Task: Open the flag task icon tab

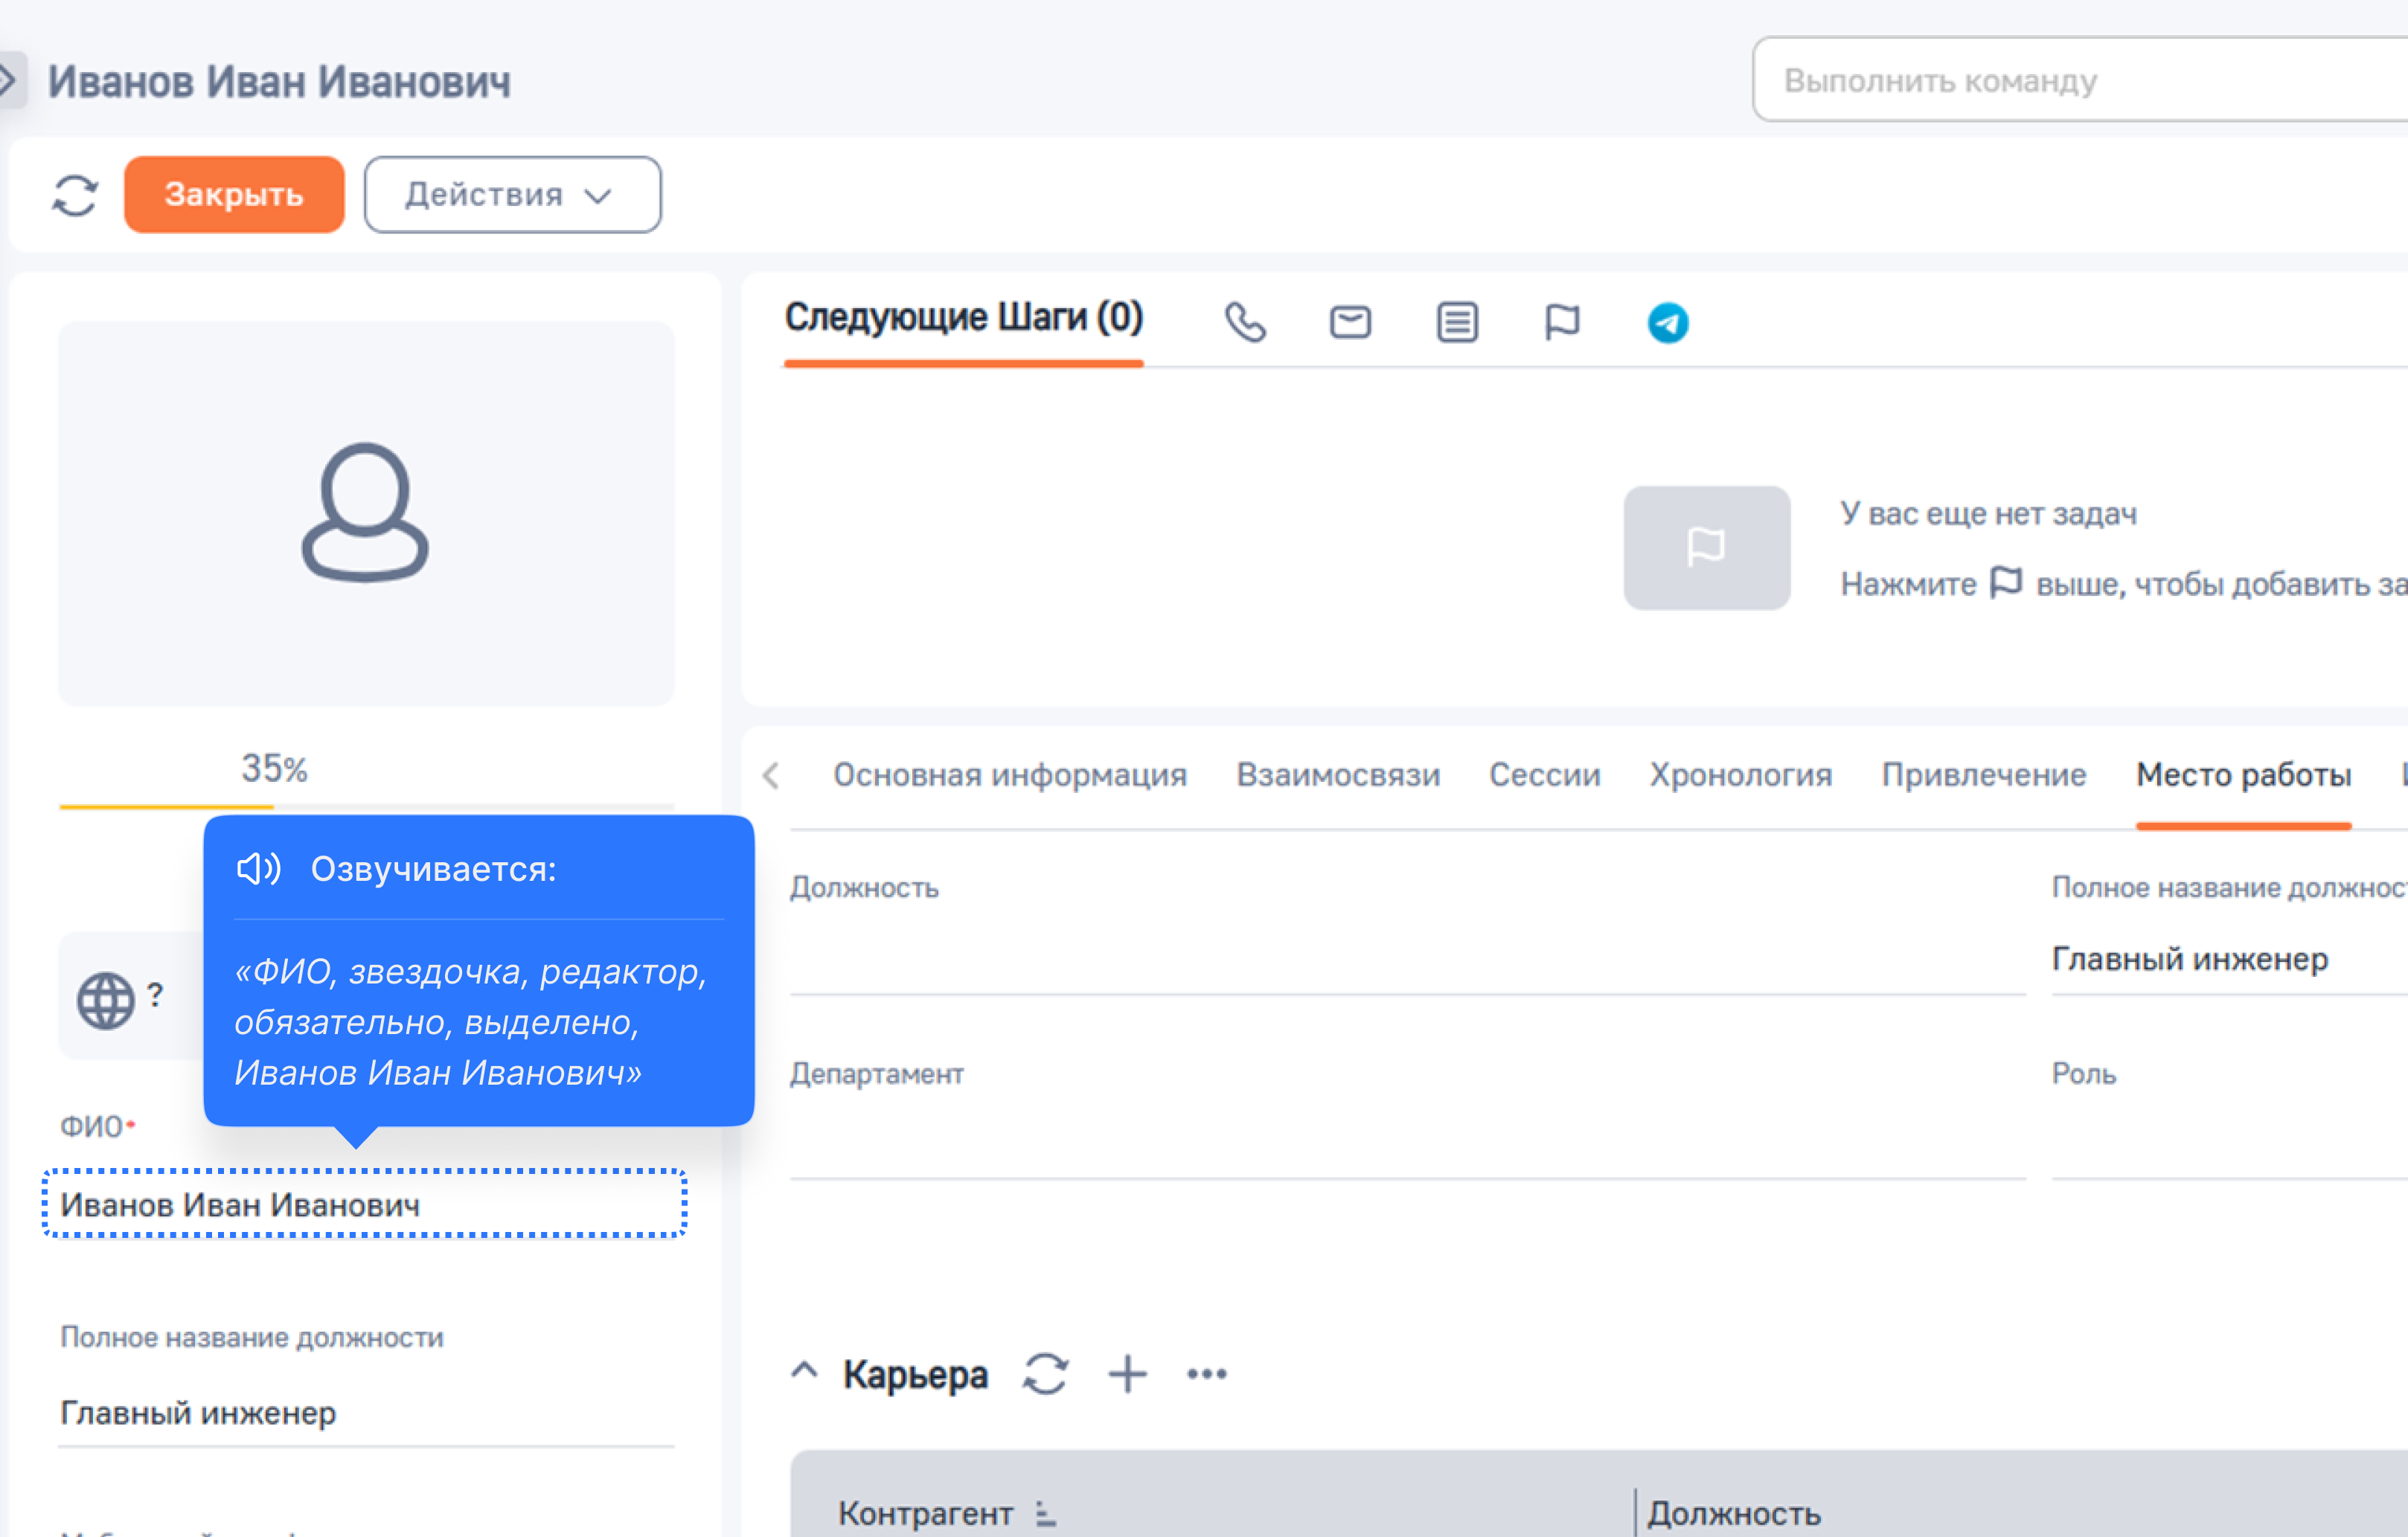Action: click(x=1562, y=322)
